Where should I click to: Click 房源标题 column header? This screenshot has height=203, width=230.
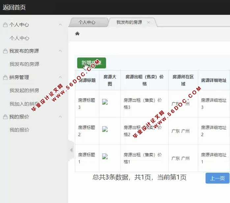pos(87,80)
